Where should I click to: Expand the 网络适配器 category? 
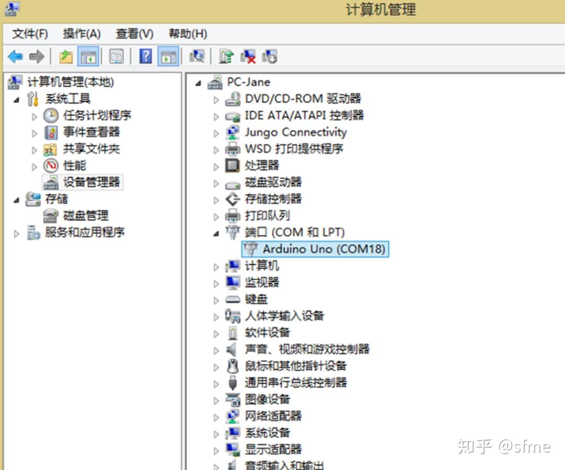[216, 416]
